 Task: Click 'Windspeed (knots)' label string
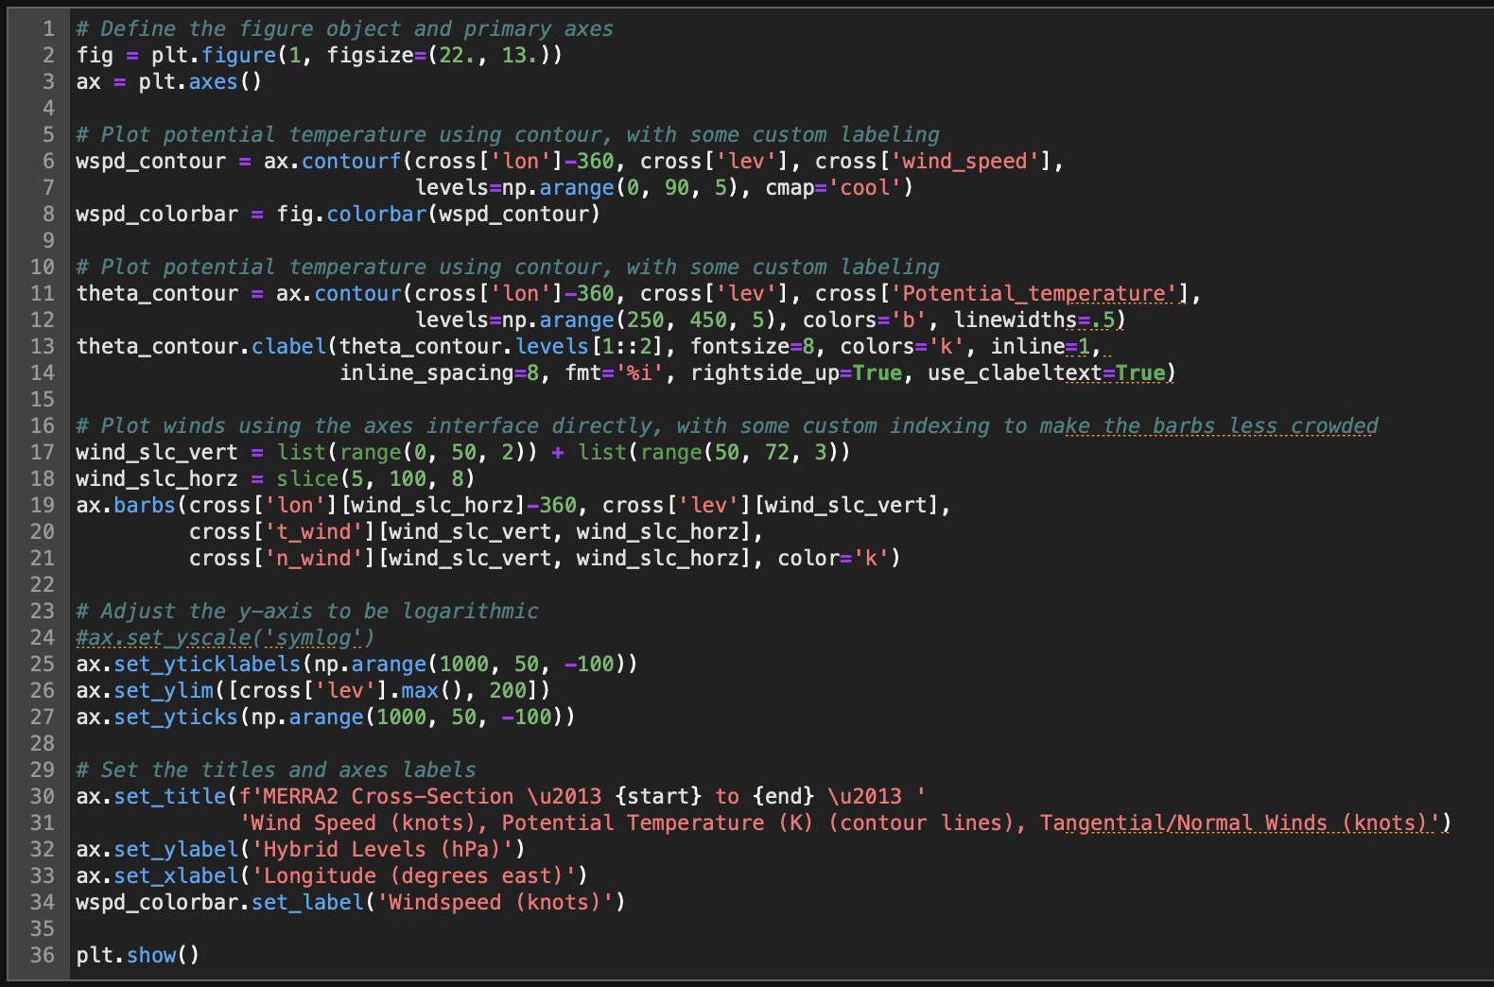click(x=495, y=902)
